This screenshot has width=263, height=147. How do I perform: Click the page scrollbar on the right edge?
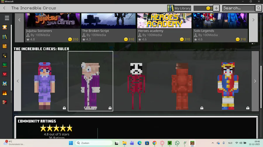[261, 87]
